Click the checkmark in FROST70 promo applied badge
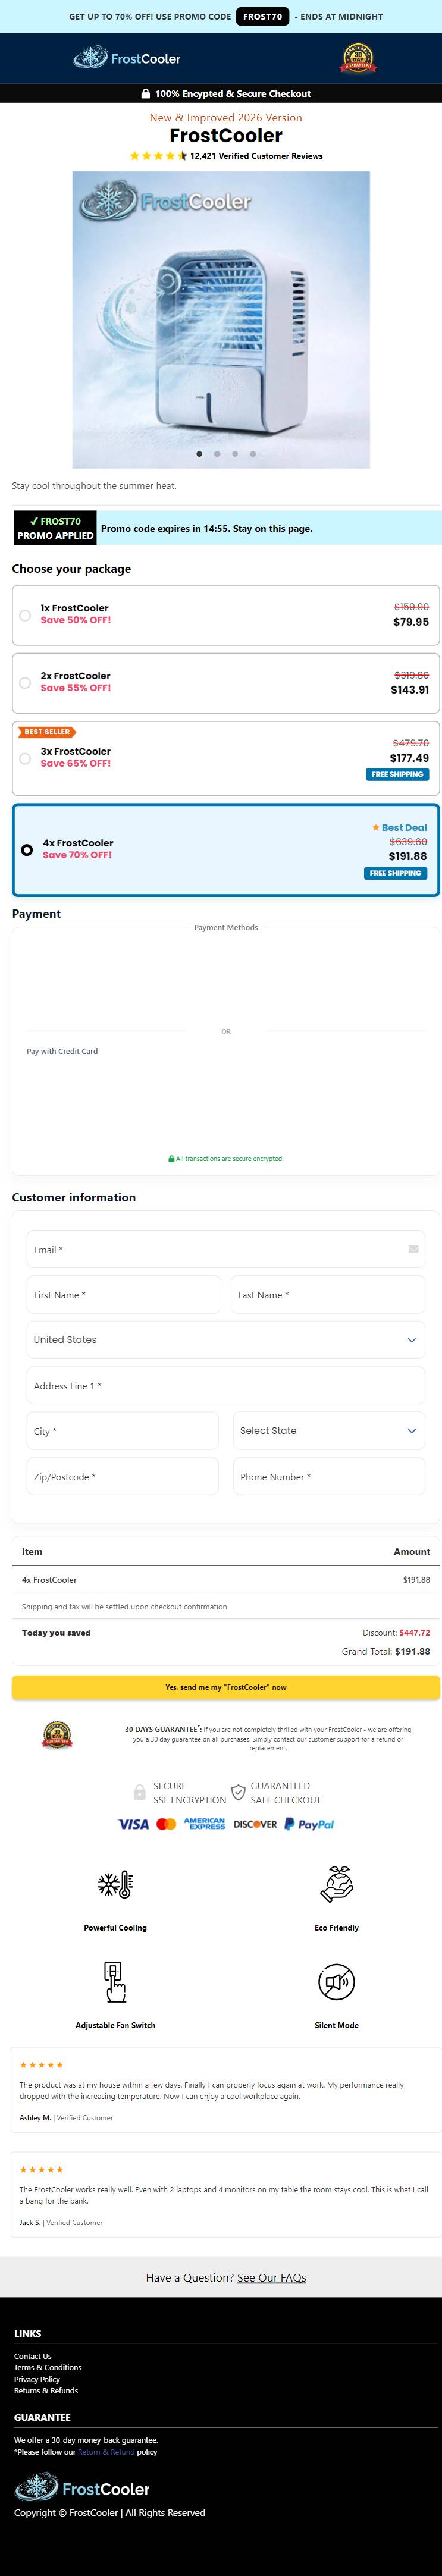The height and width of the screenshot is (2576, 442). pos(34,521)
